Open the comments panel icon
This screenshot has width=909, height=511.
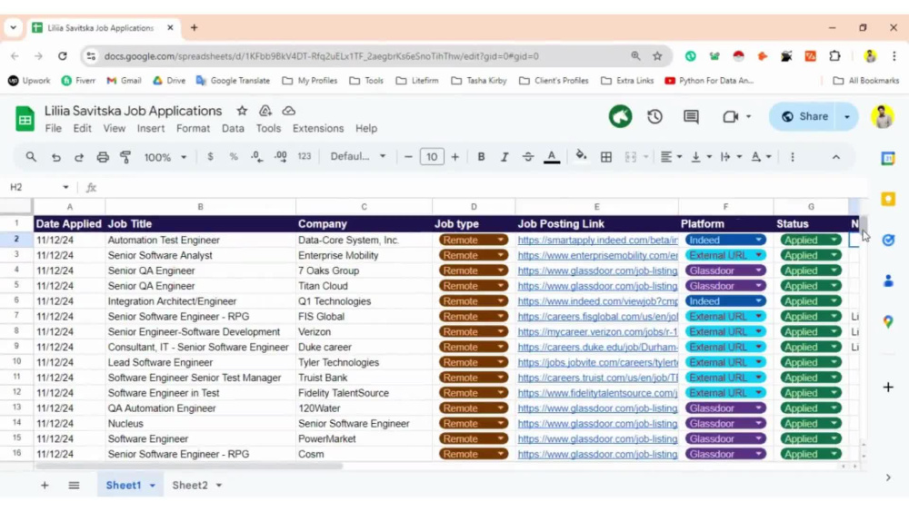pyautogui.click(x=691, y=116)
